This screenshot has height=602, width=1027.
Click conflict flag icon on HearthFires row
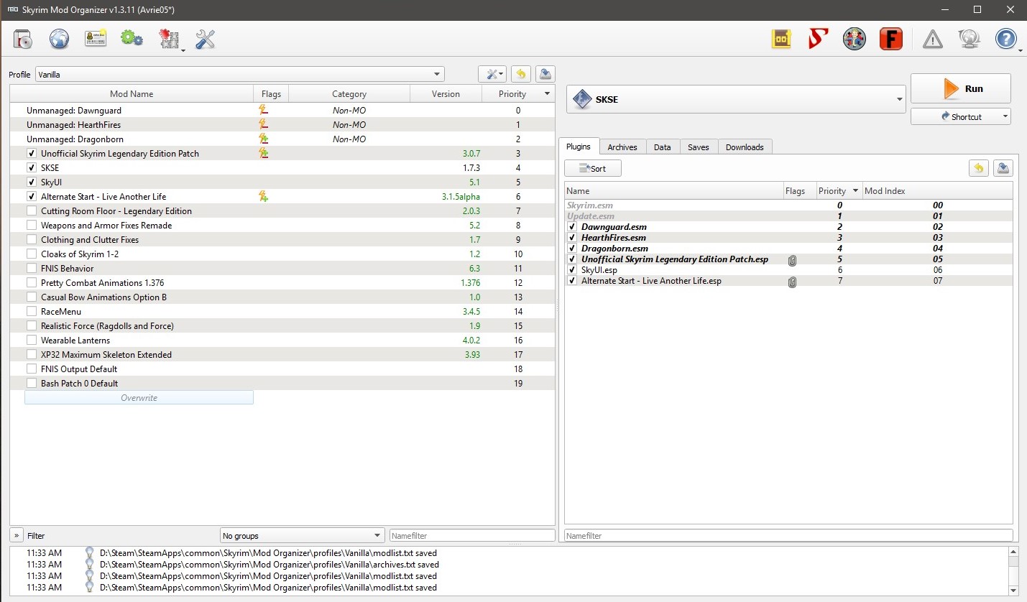coord(264,125)
